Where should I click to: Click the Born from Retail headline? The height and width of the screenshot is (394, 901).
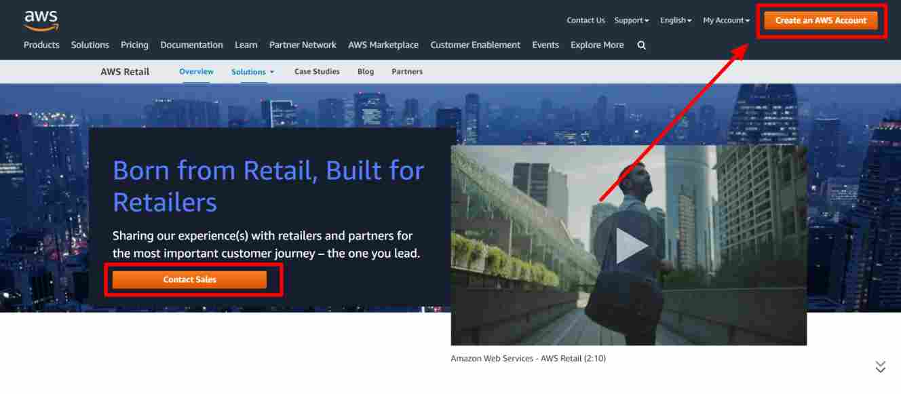[x=268, y=186]
